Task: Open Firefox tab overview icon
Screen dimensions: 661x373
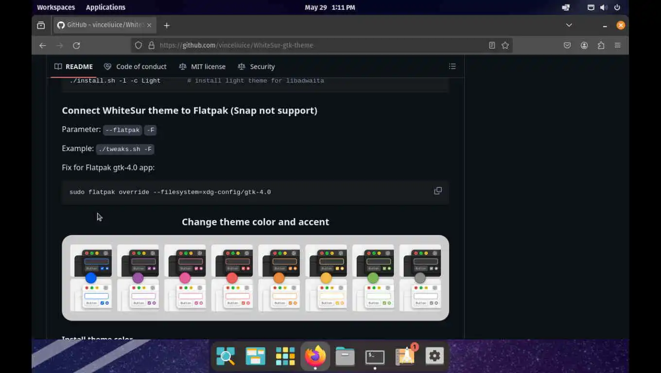Action: tap(41, 25)
